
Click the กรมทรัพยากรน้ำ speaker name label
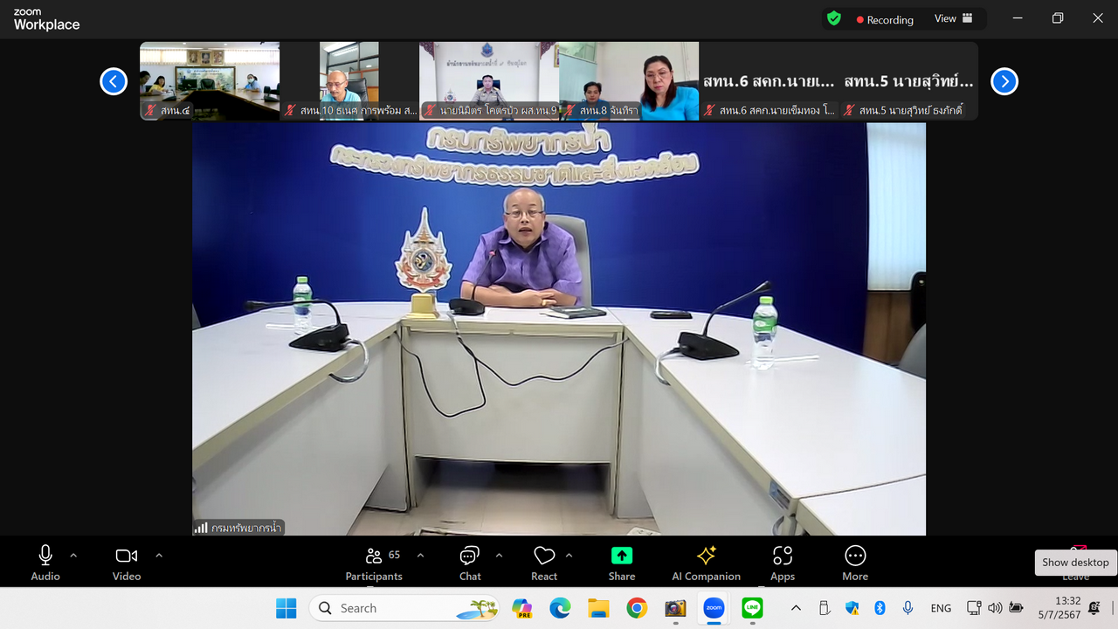point(238,528)
